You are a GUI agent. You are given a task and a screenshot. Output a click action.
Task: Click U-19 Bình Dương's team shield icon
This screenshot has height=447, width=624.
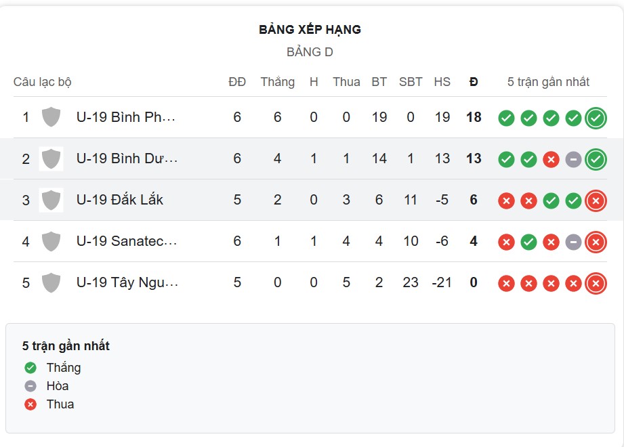[51, 158]
